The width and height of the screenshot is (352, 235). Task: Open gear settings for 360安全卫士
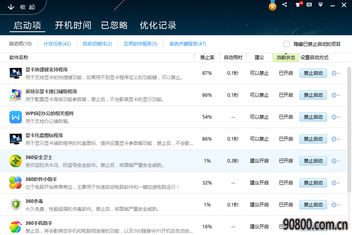(336, 161)
